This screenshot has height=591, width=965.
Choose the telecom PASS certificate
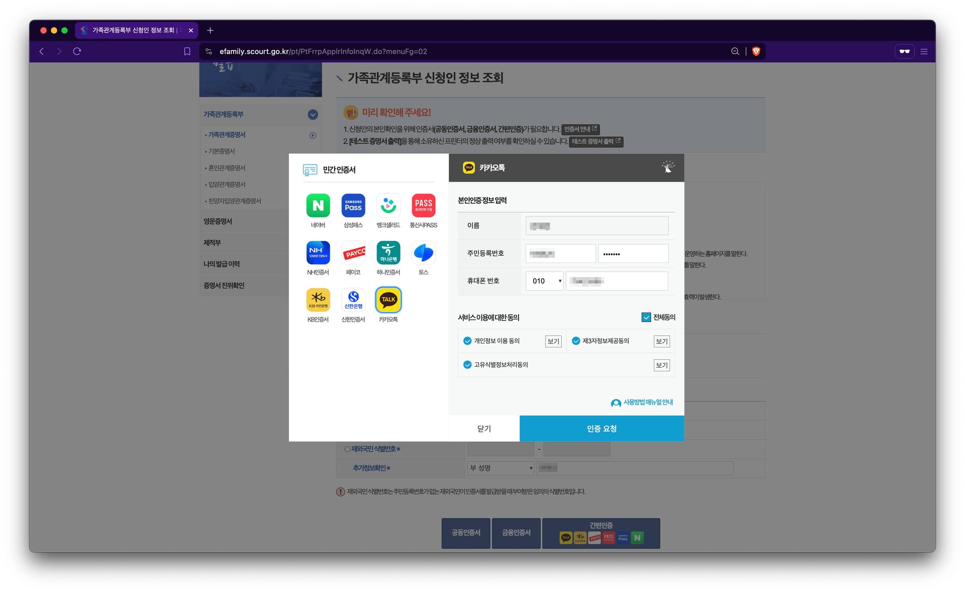(424, 206)
